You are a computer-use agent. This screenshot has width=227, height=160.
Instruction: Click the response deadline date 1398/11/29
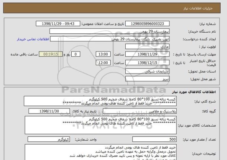(147, 54)
